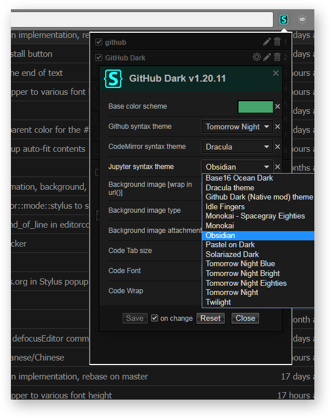Edit the GitHub Dark style pencil icon
This screenshot has width=331, height=418.
(267, 57)
